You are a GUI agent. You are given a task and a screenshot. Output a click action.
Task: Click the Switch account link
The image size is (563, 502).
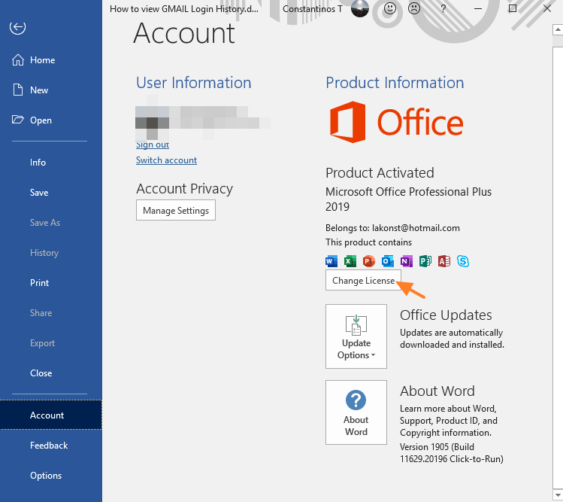(166, 160)
